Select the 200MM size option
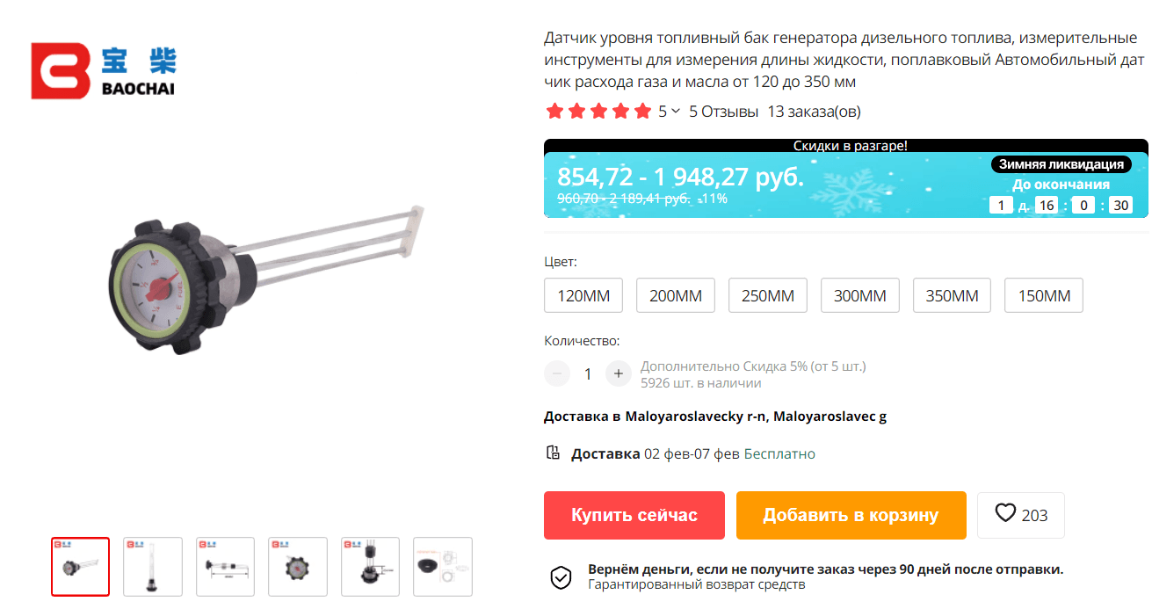The image size is (1152, 616). [x=676, y=295]
